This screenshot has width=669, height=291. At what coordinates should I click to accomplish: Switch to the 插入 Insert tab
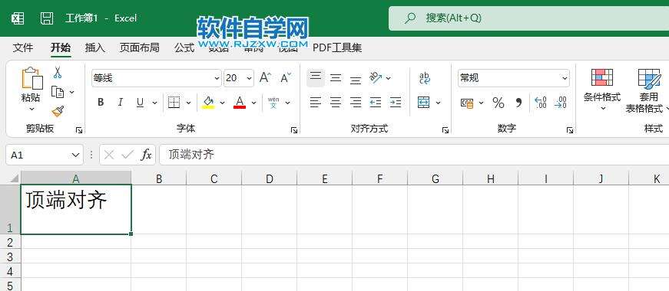pos(94,47)
